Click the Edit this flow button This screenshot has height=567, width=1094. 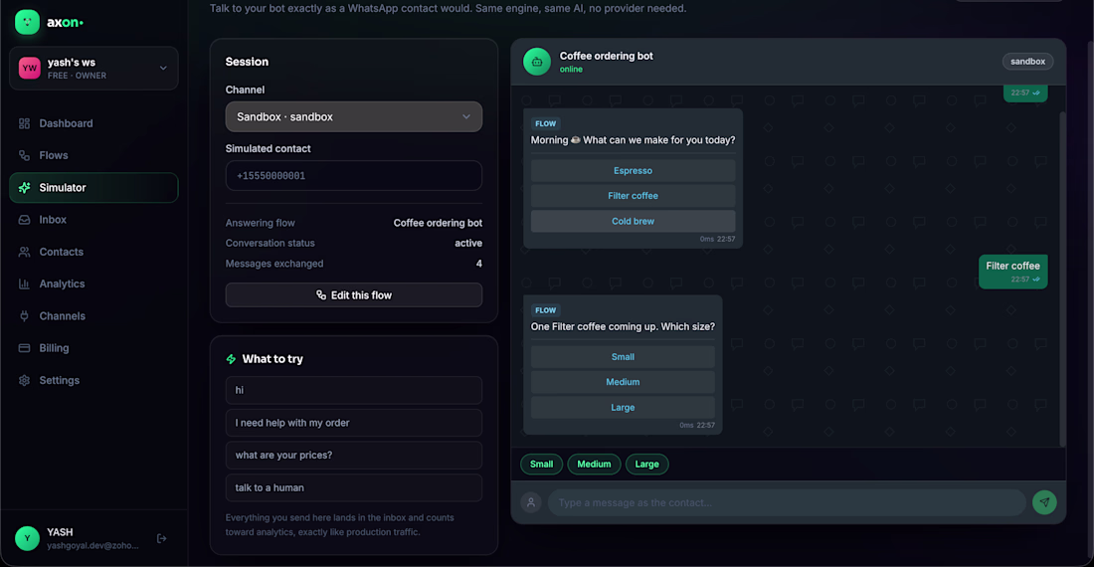353,295
